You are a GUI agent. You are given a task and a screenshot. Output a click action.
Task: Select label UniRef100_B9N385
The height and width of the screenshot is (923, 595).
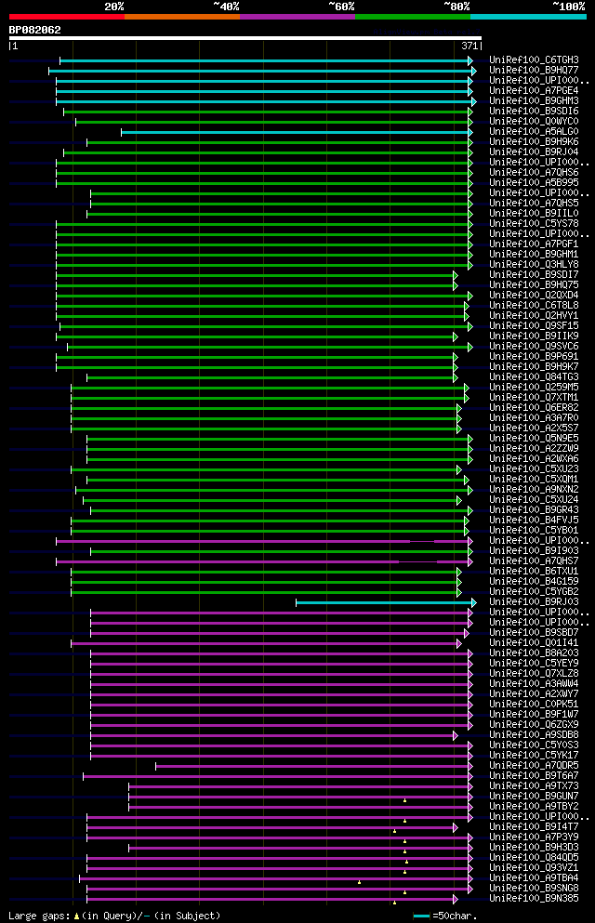[x=534, y=898]
